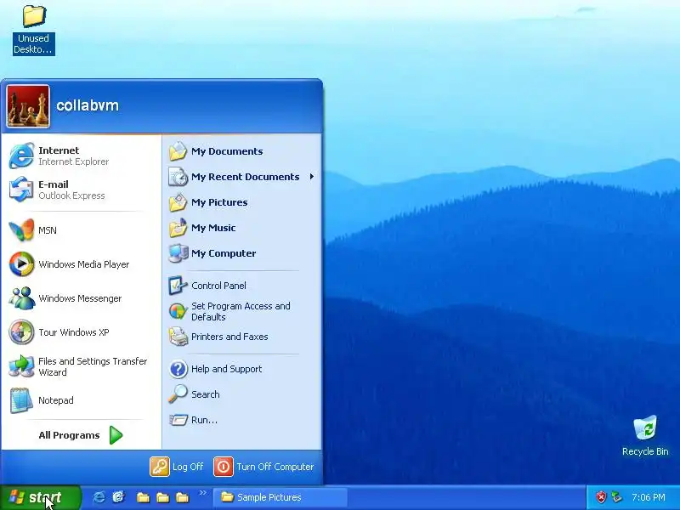
Task: Select the Recycle Bin desktop icon
Action: tap(645, 436)
